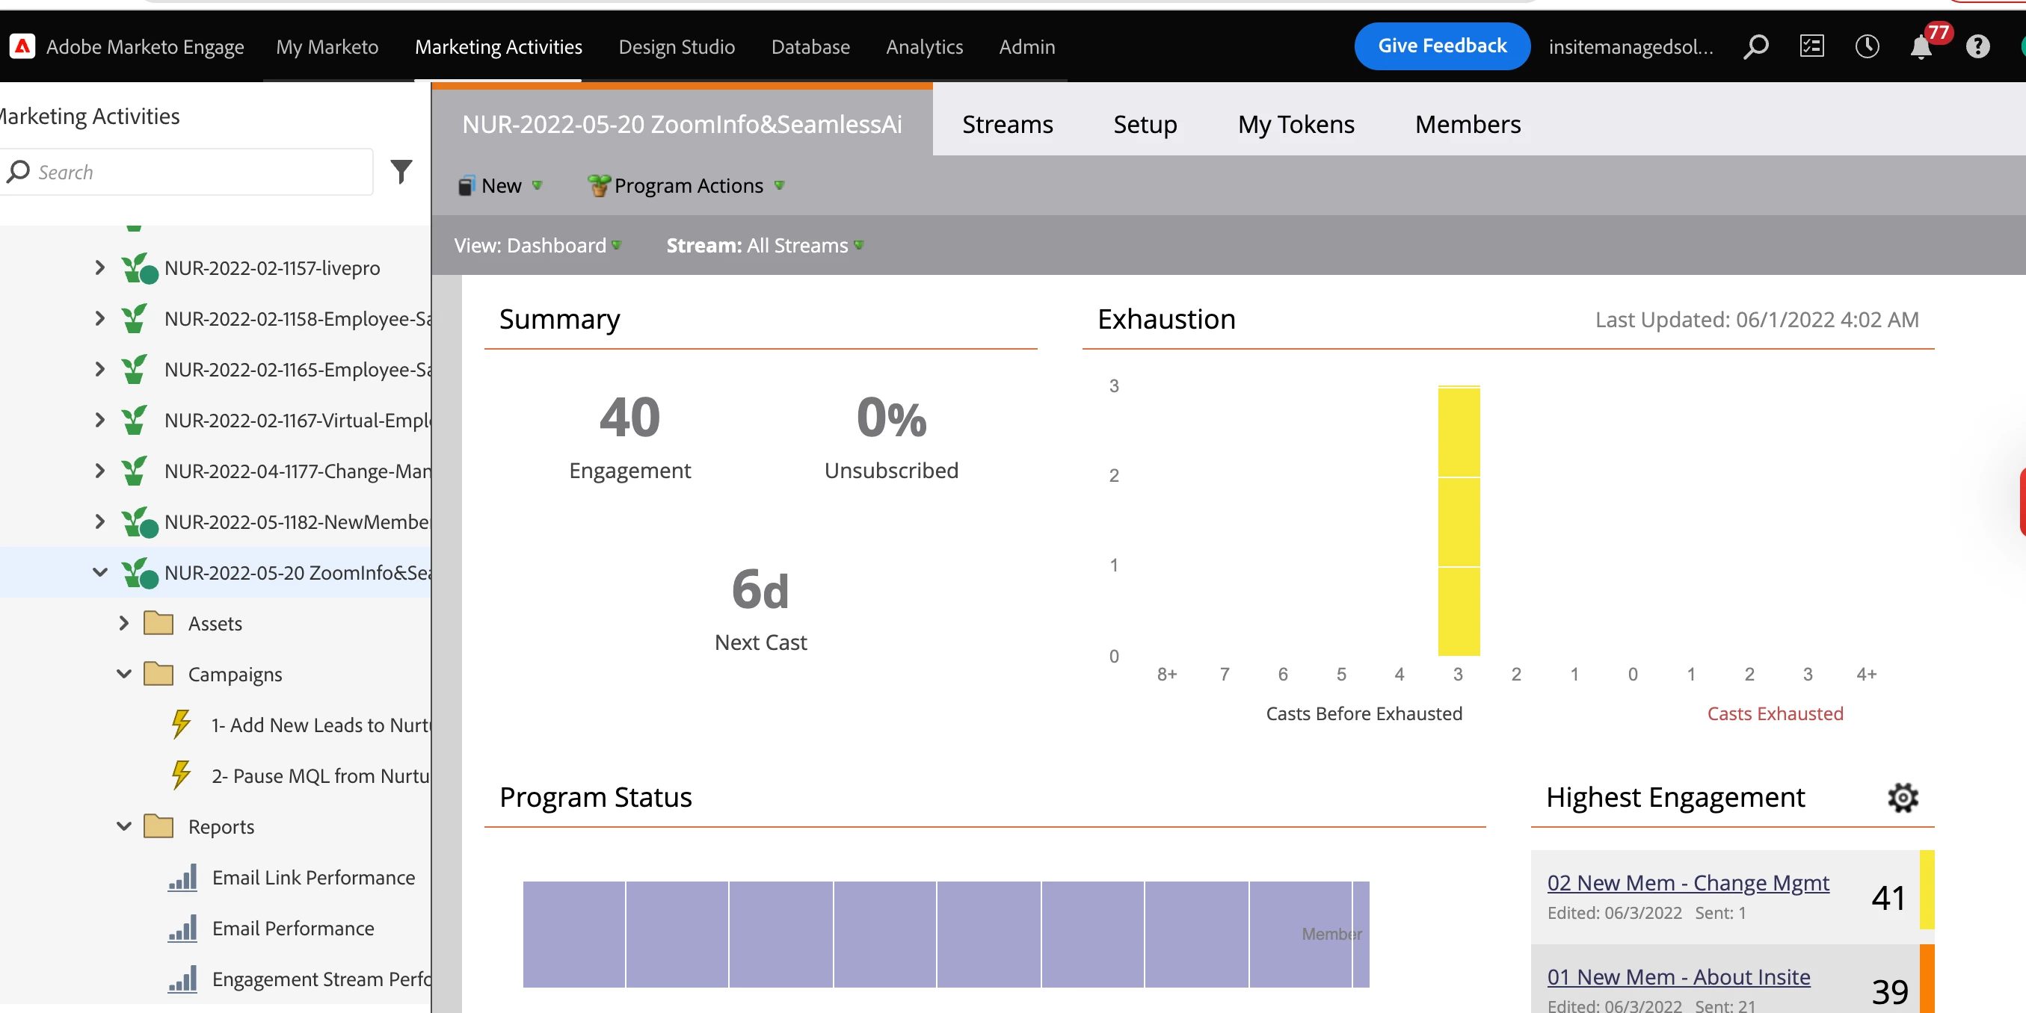Click the history clock icon
2026x1013 pixels.
[x=1866, y=47]
